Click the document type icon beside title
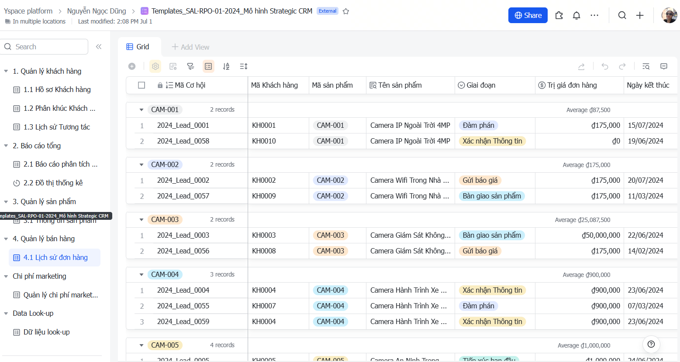The width and height of the screenshot is (680, 362). 145,11
